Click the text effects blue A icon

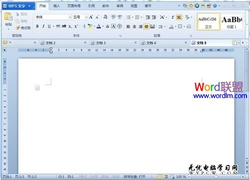pyautogui.click(x=84, y=26)
